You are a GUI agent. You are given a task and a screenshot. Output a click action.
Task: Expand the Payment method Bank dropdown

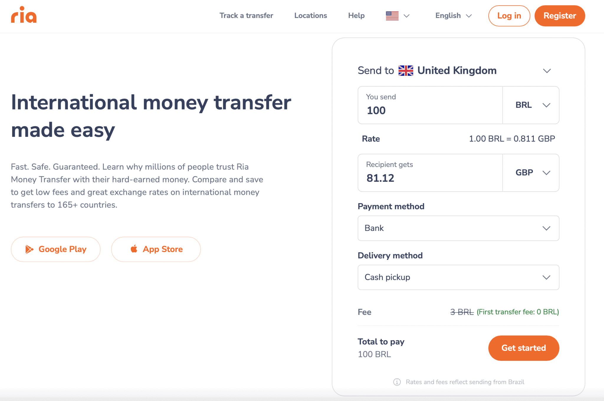pos(458,228)
